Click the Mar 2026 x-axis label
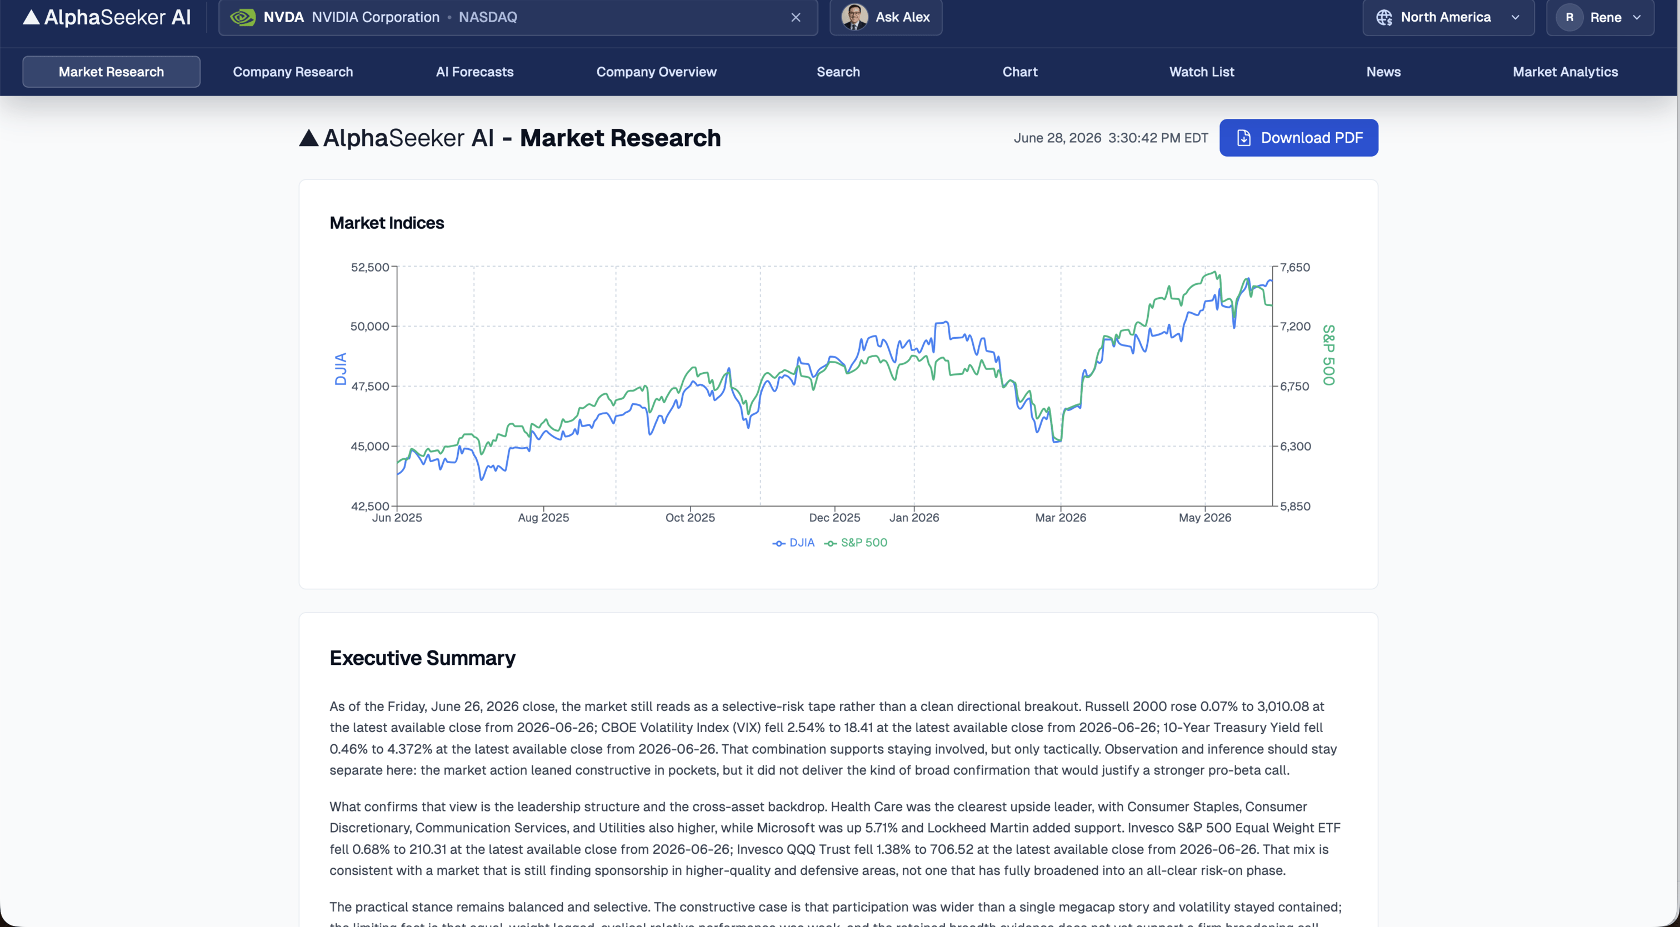The height and width of the screenshot is (927, 1680). point(1061,518)
